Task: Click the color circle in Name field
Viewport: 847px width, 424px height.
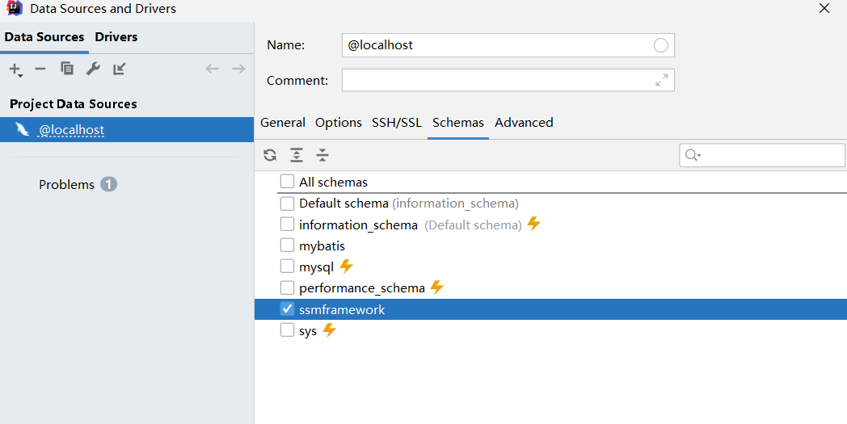Action: coord(660,45)
